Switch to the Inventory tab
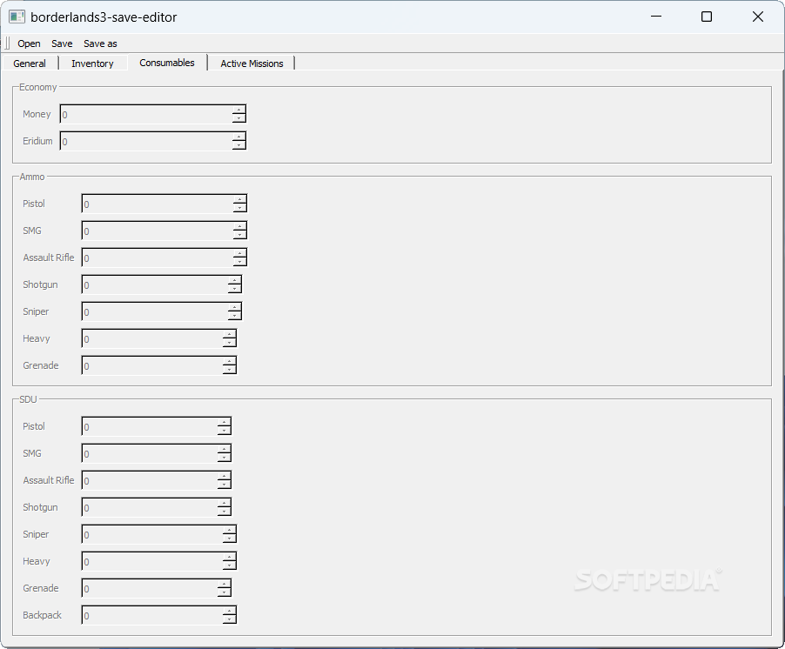Screen dimensions: 785x649 [x=92, y=64]
